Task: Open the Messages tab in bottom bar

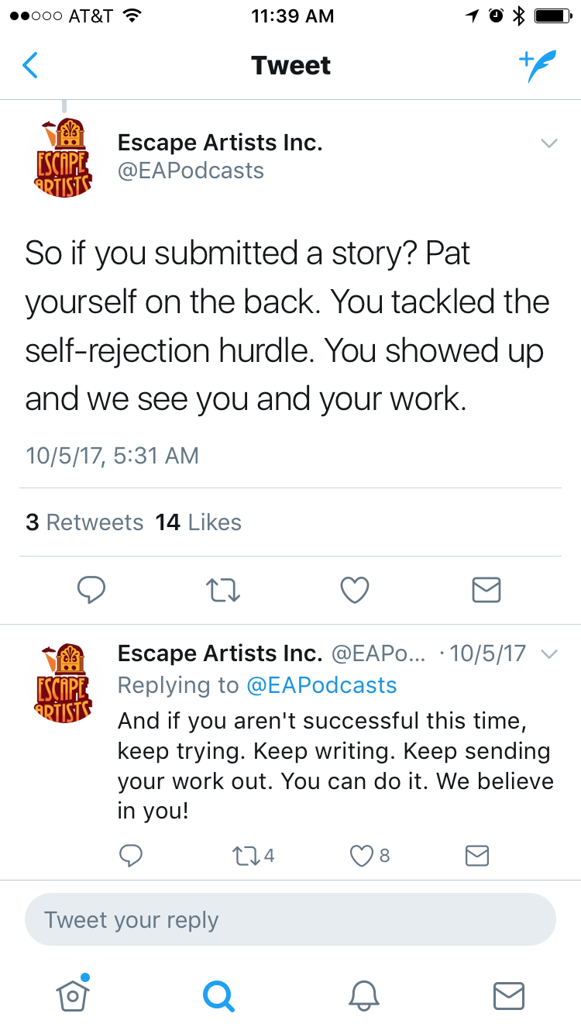Action: point(509,994)
